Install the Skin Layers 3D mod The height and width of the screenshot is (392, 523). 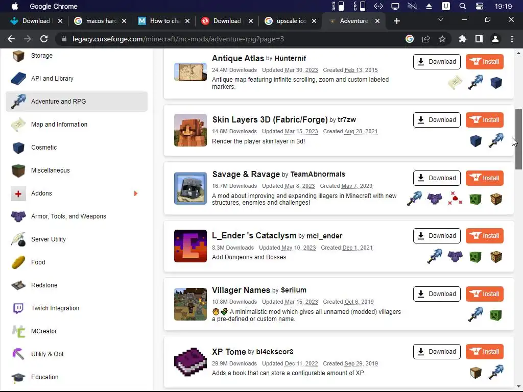point(484,120)
